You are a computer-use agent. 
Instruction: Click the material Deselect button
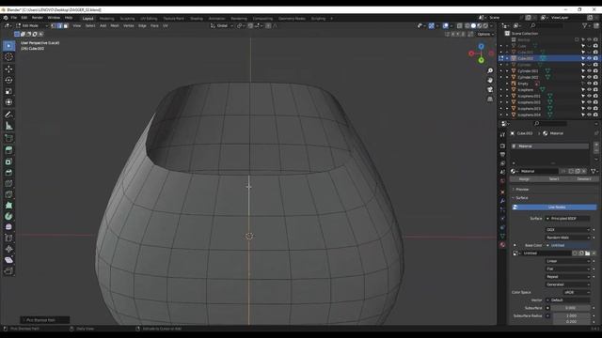583,179
